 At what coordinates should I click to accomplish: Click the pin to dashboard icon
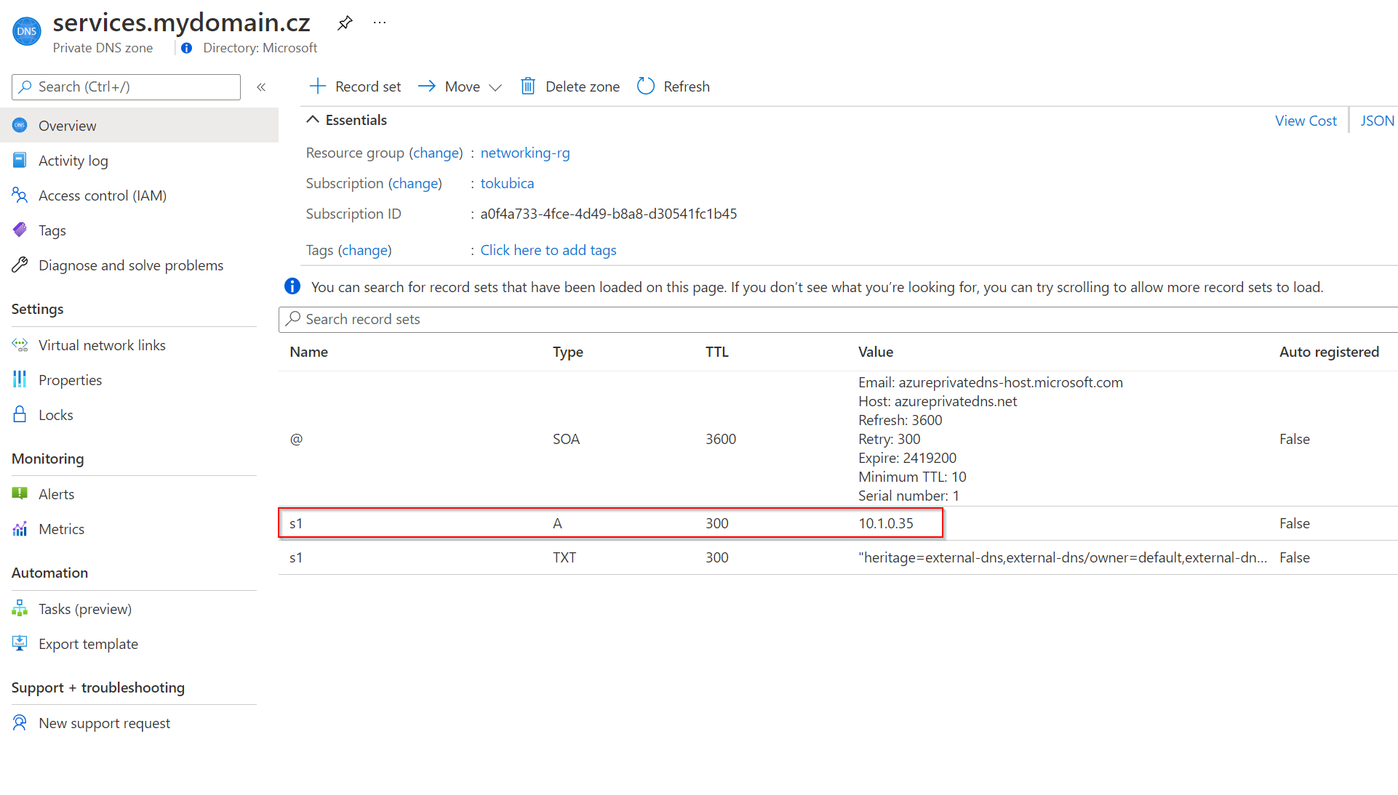click(345, 23)
